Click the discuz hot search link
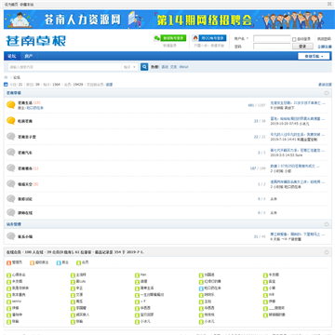 (183, 67)
